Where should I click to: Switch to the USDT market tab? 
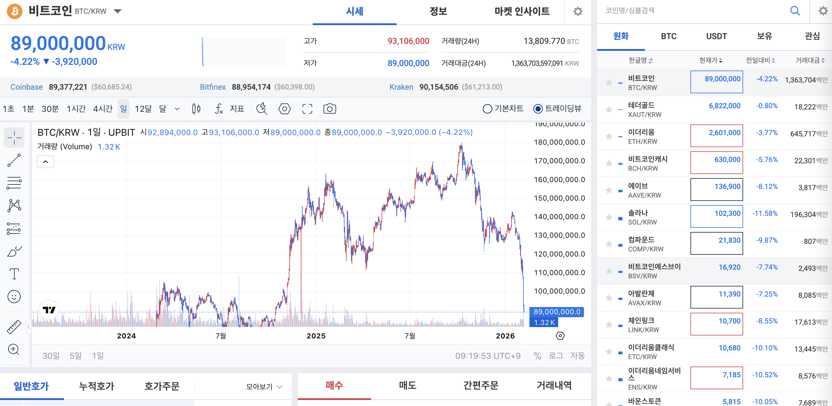[716, 36]
